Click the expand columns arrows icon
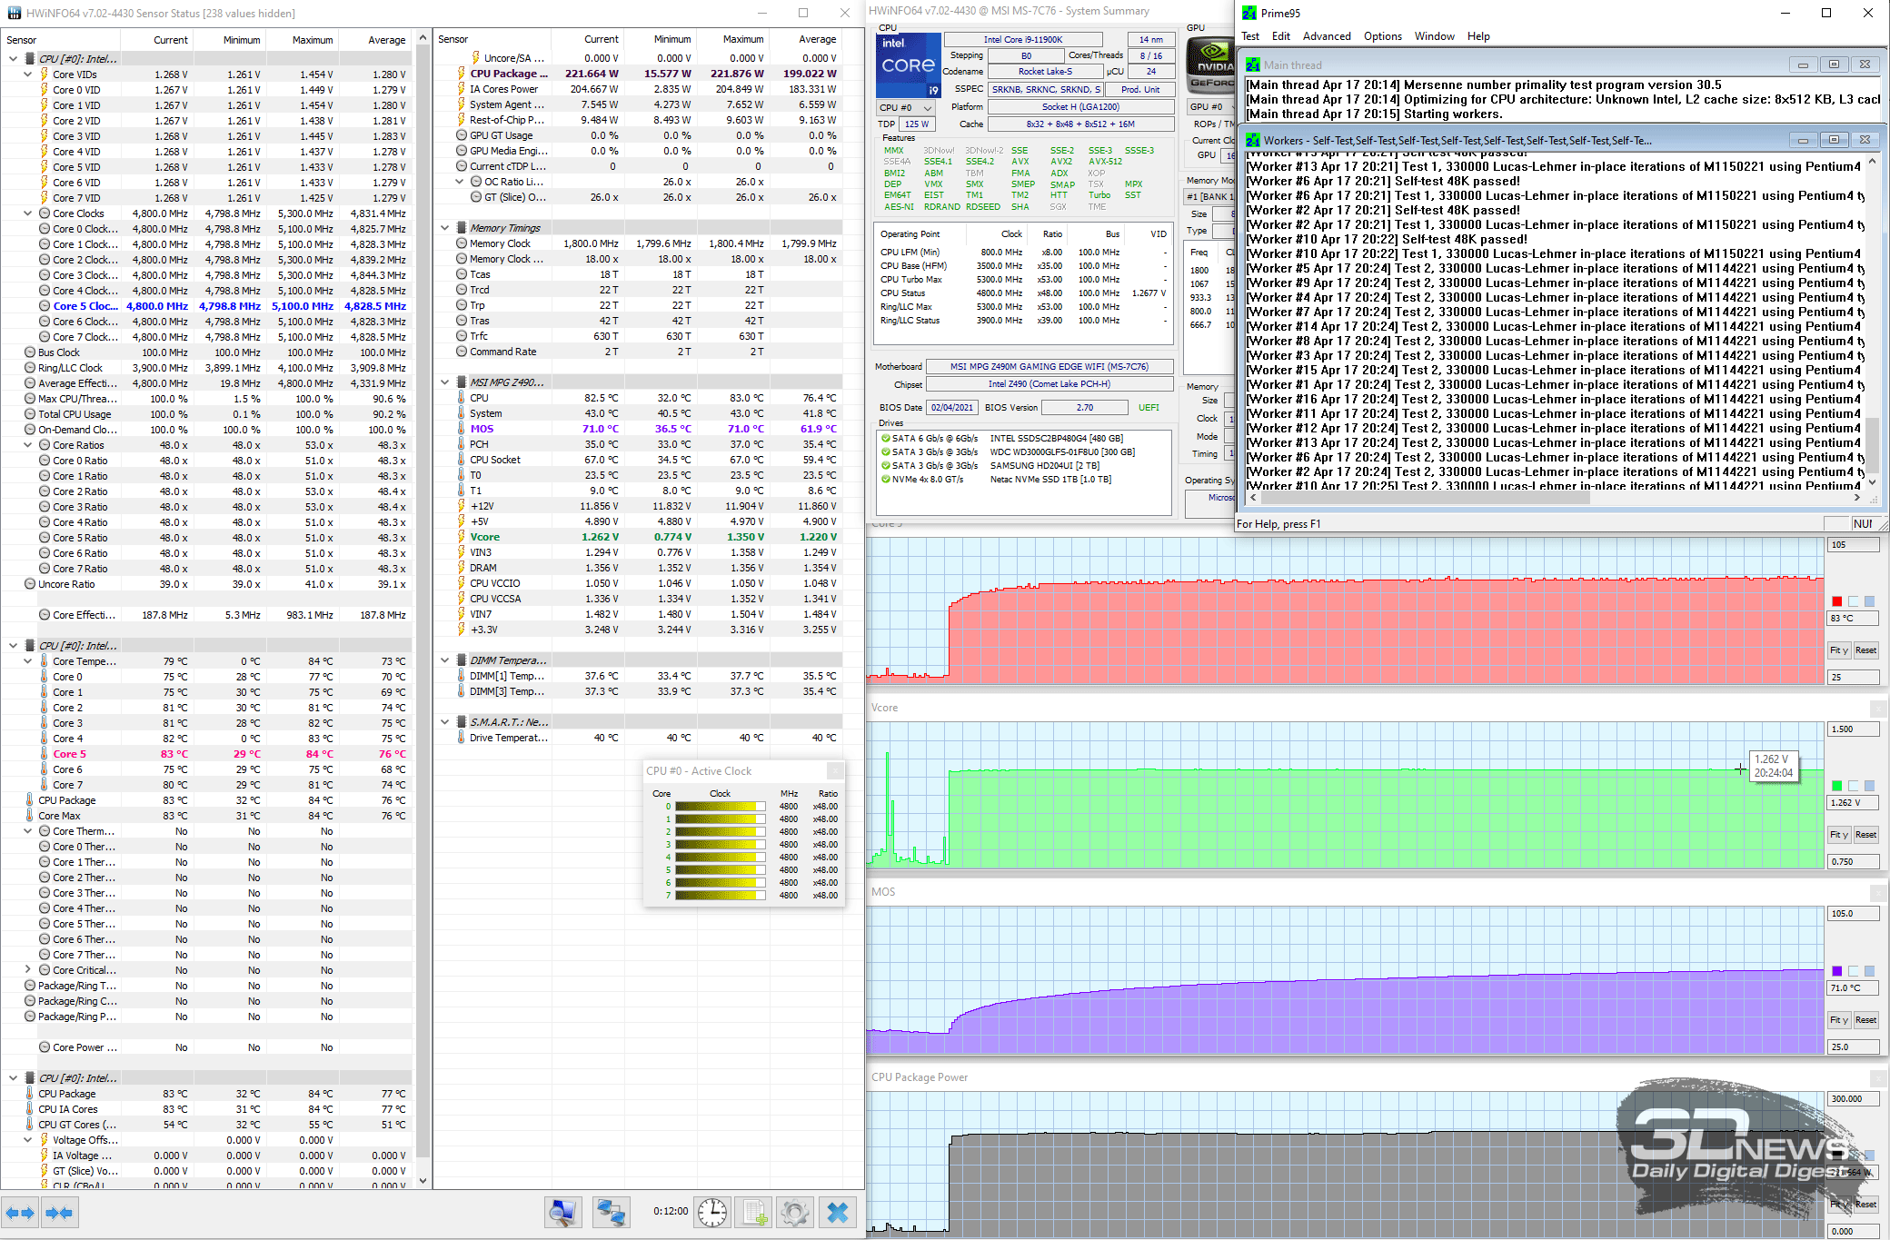This screenshot has width=1890, height=1240. tap(20, 1213)
